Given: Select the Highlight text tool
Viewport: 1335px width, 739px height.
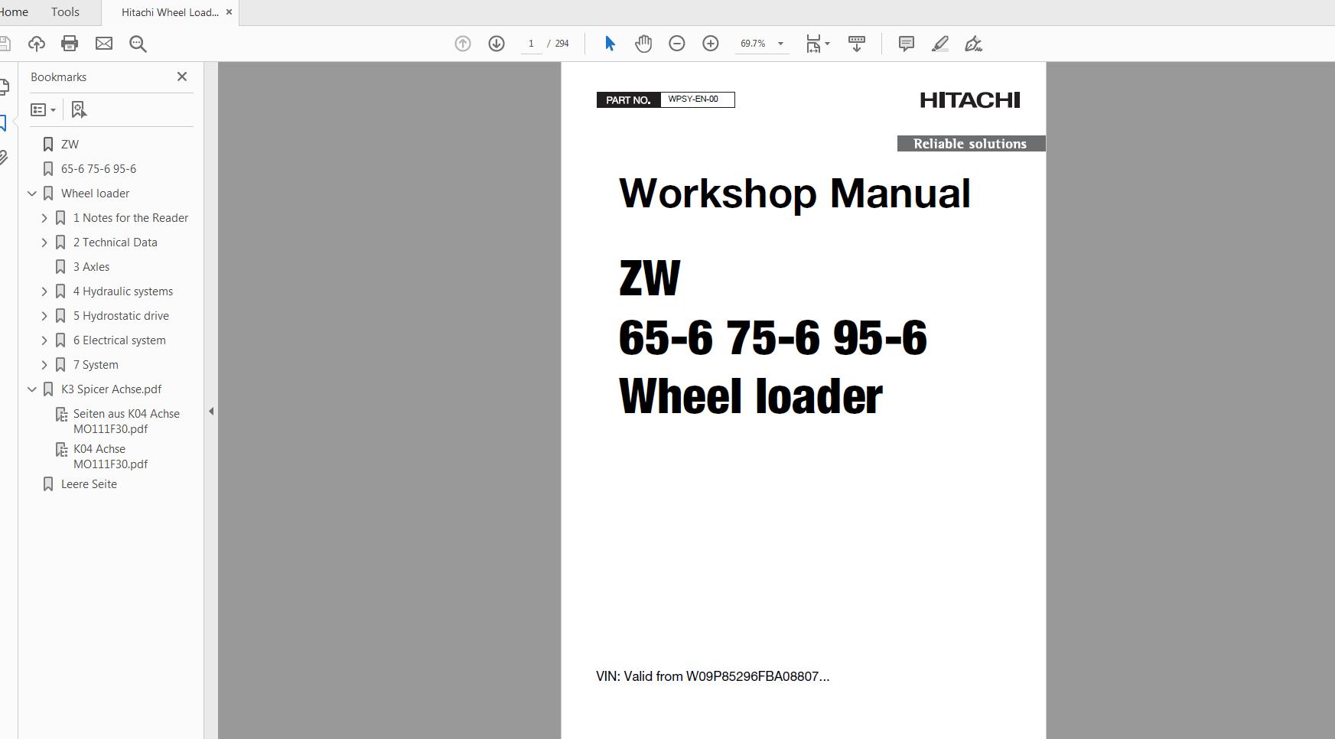Looking at the screenshot, I should click(939, 44).
